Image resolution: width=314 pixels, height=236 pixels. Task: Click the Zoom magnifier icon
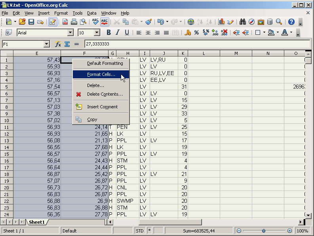point(279,22)
